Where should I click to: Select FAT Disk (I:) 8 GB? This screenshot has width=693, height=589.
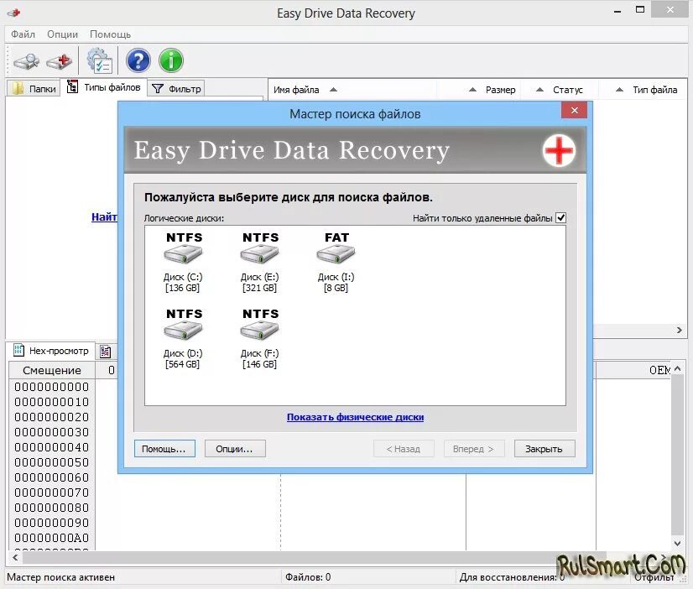click(x=336, y=263)
